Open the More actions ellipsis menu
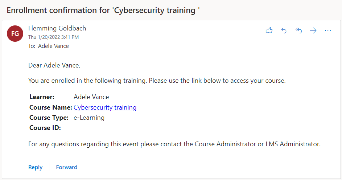 click(x=328, y=30)
